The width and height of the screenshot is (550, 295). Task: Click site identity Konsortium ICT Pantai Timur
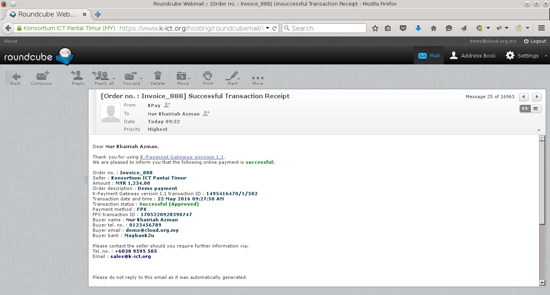[65, 28]
